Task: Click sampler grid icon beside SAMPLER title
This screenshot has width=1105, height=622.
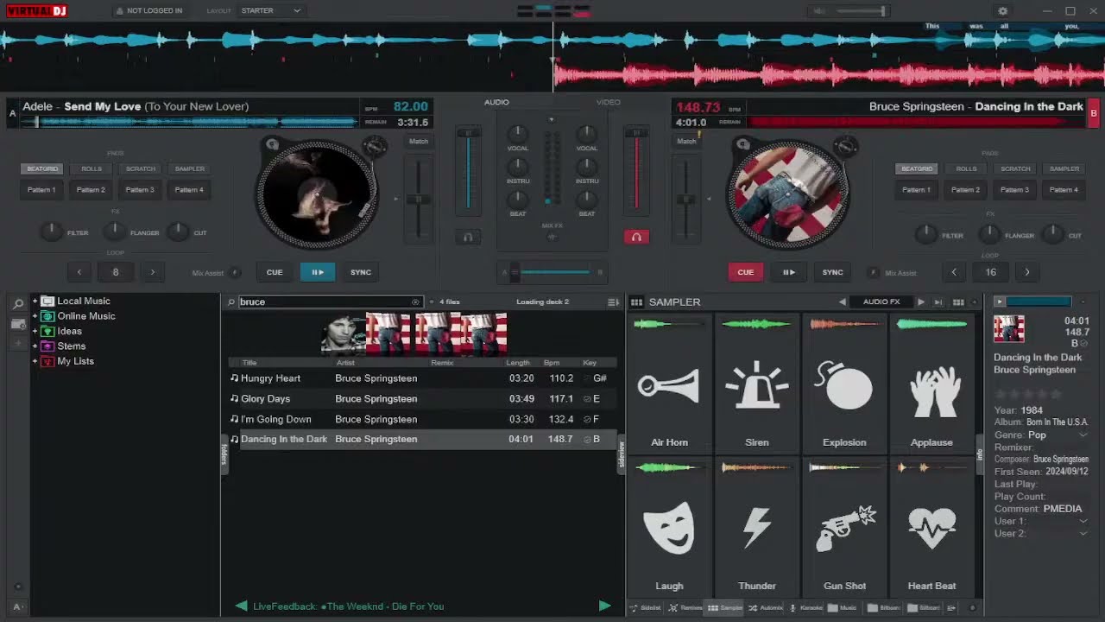Action: pyautogui.click(x=636, y=302)
